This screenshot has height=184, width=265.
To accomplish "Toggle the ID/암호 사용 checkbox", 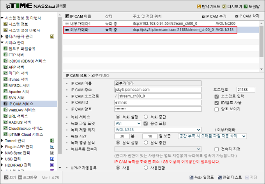I will point(217,103).
